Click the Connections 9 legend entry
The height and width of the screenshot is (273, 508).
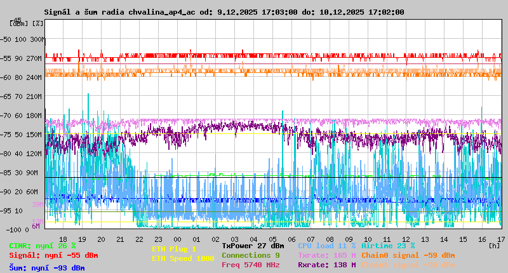(250, 255)
